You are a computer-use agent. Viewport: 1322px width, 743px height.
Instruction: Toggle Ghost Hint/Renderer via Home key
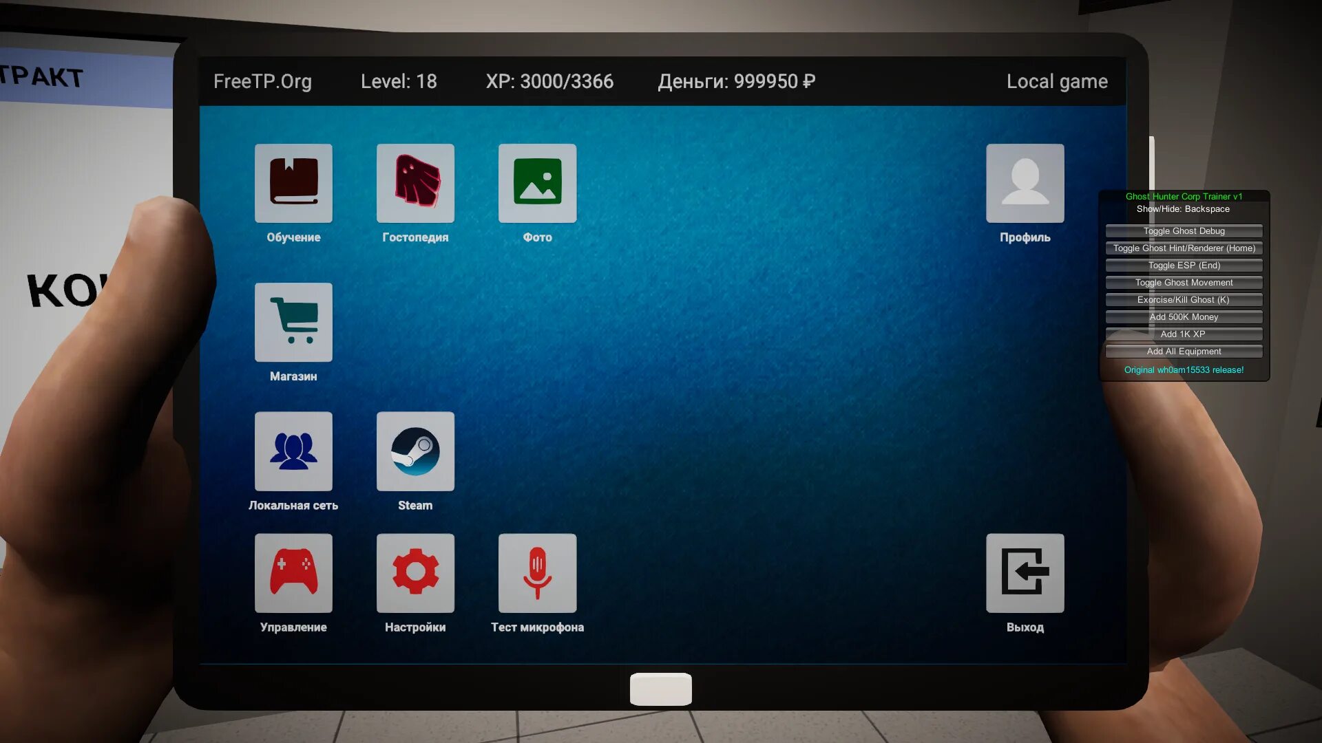(1184, 248)
